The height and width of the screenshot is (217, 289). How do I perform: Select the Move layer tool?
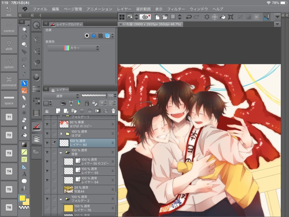tap(24, 52)
